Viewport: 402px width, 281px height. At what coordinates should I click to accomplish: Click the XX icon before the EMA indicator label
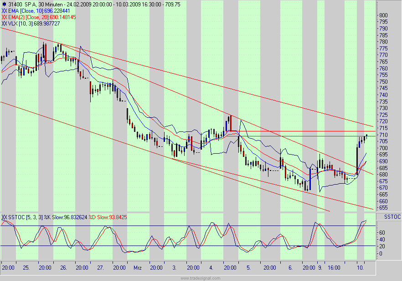tap(5, 11)
